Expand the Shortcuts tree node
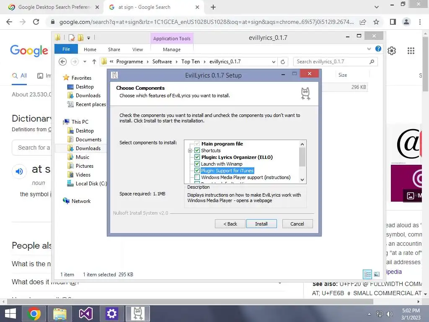Screen dimensions: 429x322 [190, 151]
